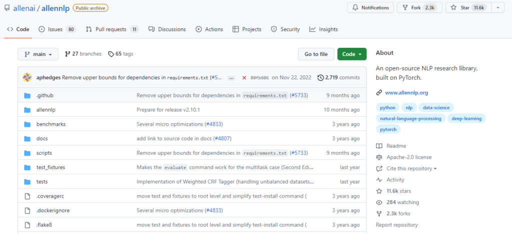Viewport: 512px width, 234px height.
Task: Visit www.allennlp.org website link
Action: [406, 93]
